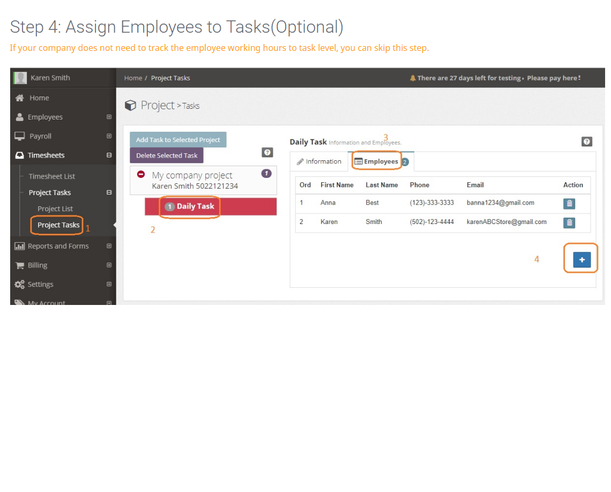Image resolution: width=611 pixels, height=492 pixels.
Task: Click the Settings gears icon
Action: pyautogui.click(x=19, y=285)
